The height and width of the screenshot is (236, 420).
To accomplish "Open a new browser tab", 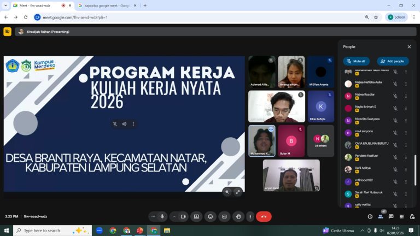I will (145, 5).
